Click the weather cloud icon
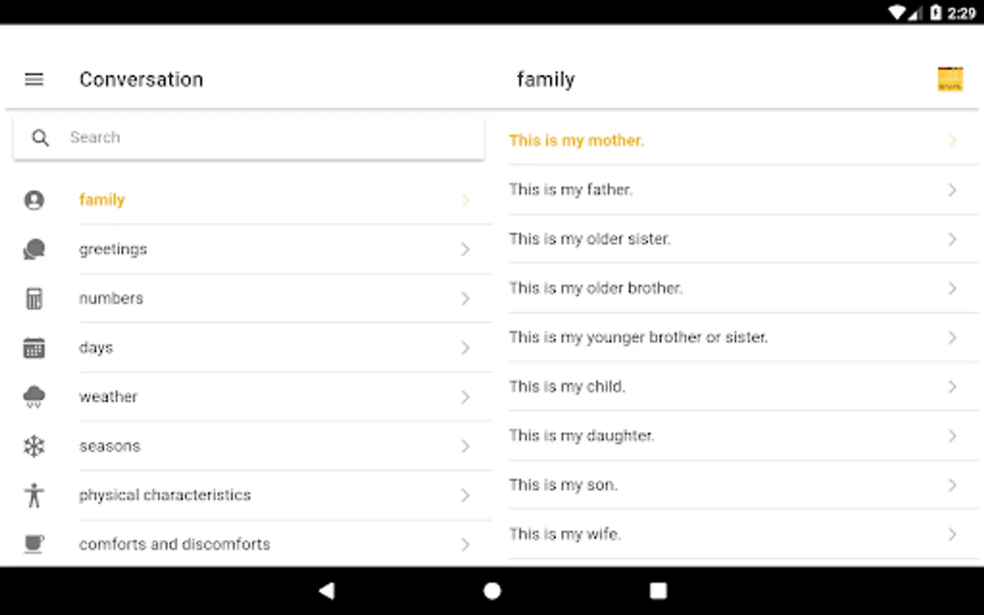The width and height of the screenshot is (984, 615). [x=34, y=396]
